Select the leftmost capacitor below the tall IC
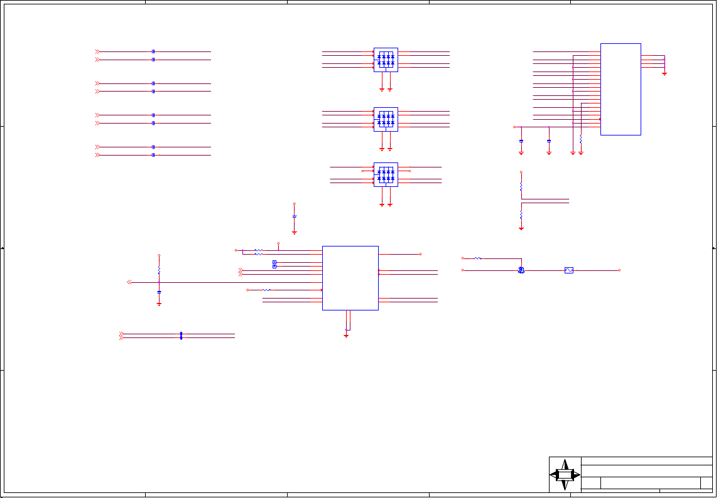The height and width of the screenshot is (498, 721). (x=521, y=141)
